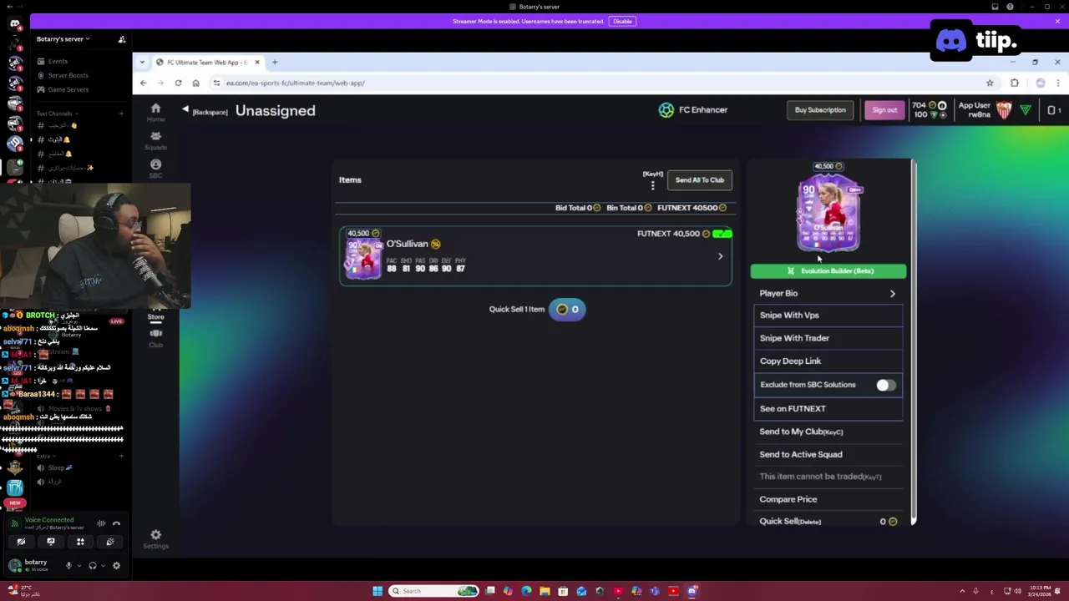
Task: Choose Send to My Club
Action: [828, 432]
